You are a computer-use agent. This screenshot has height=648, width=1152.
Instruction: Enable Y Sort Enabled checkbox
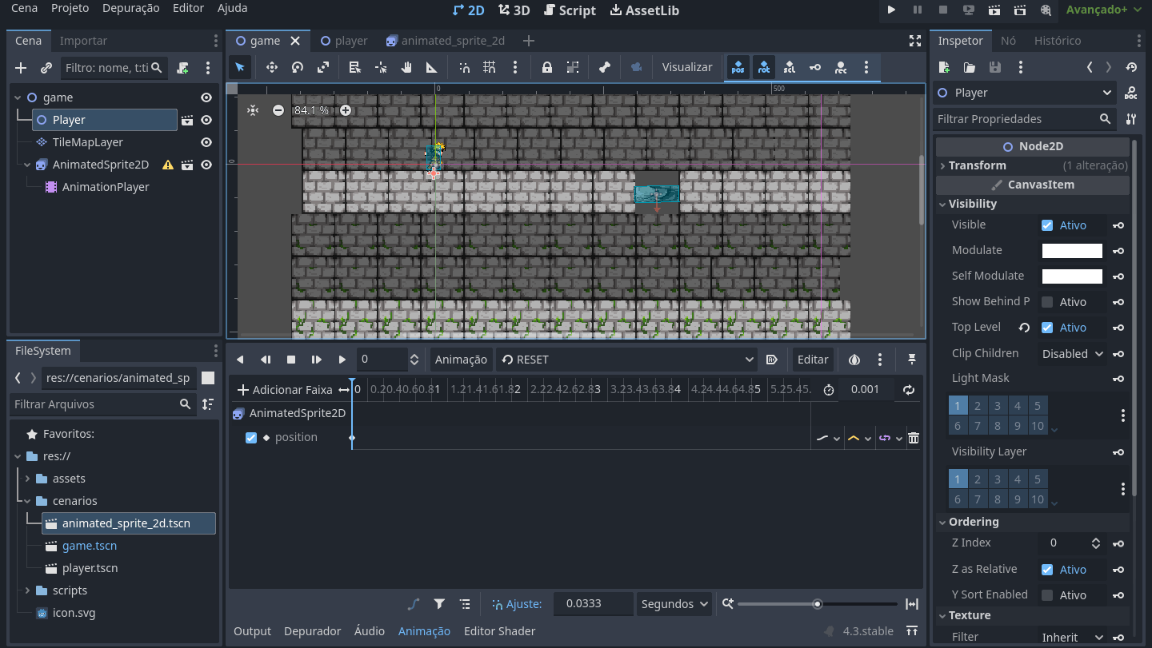click(x=1047, y=595)
